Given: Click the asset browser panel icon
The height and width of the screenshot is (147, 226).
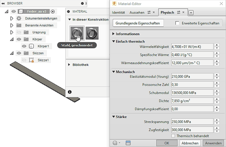Looking at the screenshot, I should [x=128, y=143].
